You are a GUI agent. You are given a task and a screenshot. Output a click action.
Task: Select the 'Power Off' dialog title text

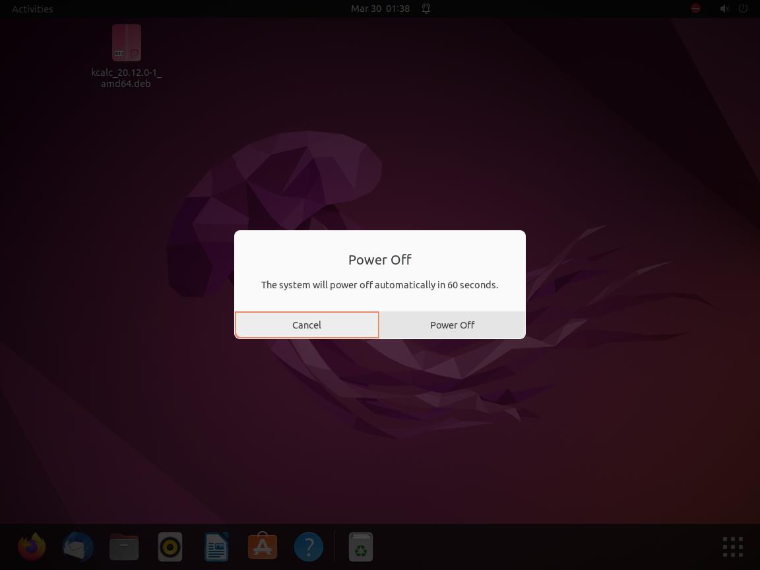pos(380,260)
